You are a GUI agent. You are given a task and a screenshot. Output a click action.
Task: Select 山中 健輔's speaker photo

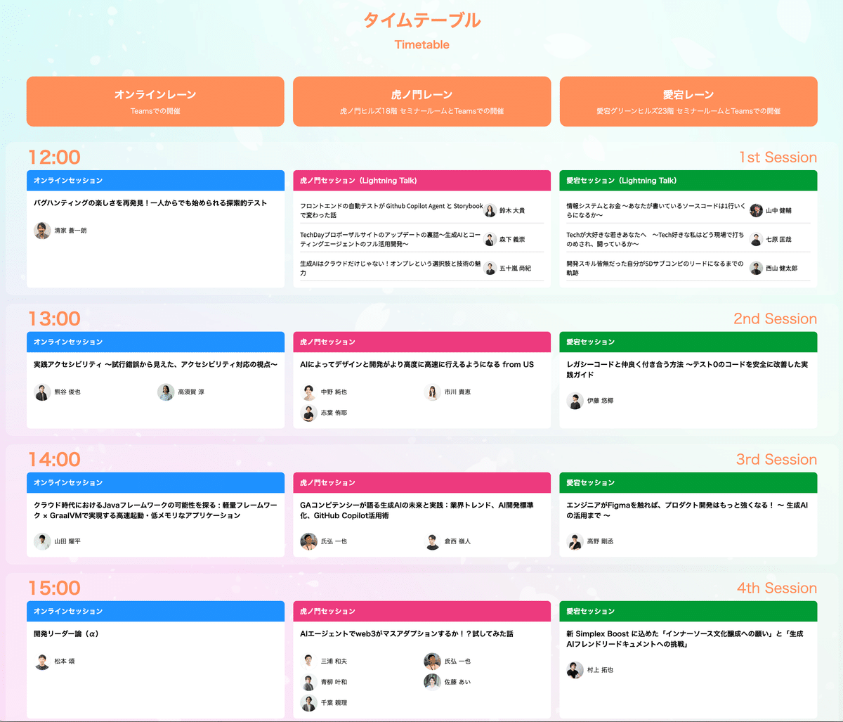(755, 209)
